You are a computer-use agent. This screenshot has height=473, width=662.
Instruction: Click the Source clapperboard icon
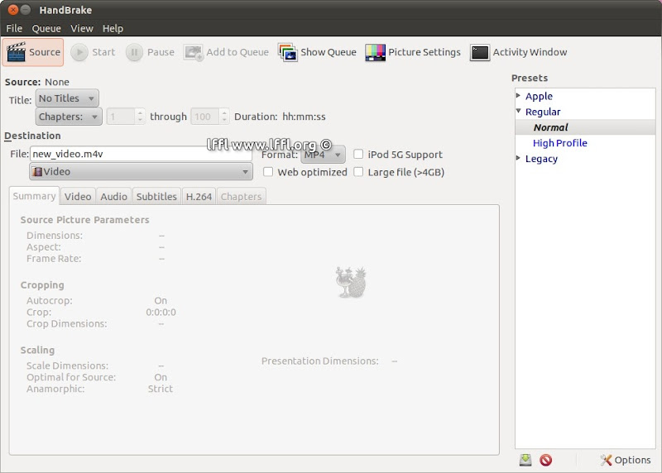tap(17, 52)
